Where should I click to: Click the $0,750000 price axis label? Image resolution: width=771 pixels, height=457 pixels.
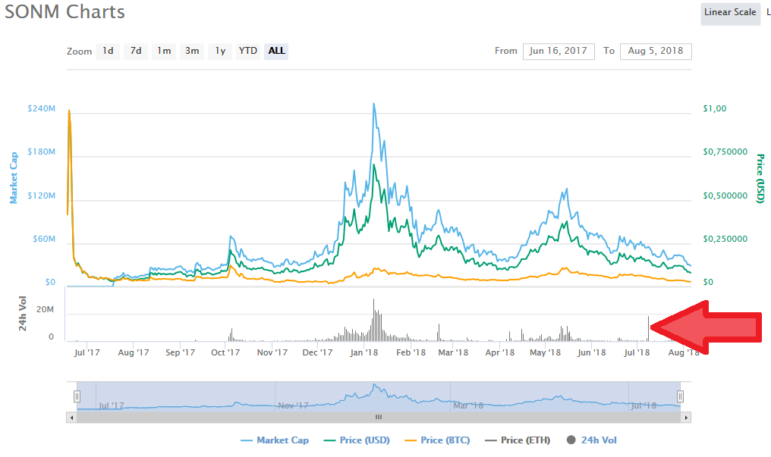click(x=725, y=152)
